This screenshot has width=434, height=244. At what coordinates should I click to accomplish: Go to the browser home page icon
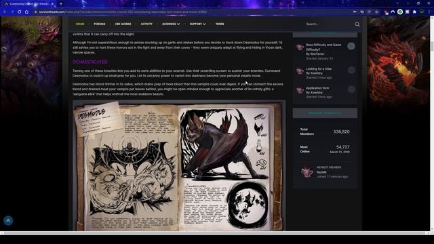pyautogui.click(x=26, y=12)
